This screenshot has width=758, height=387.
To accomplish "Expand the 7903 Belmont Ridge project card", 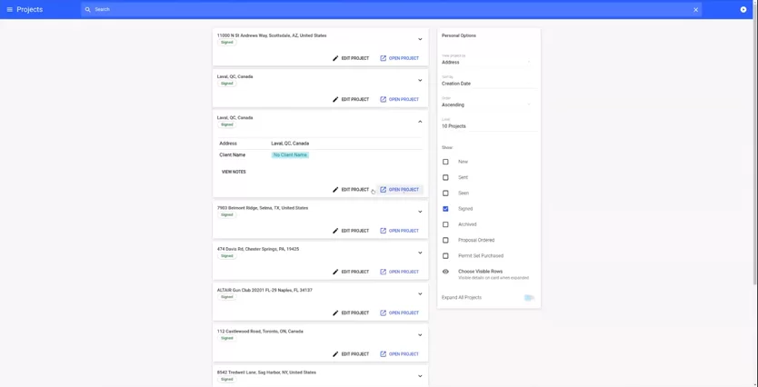I will [420, 212].
